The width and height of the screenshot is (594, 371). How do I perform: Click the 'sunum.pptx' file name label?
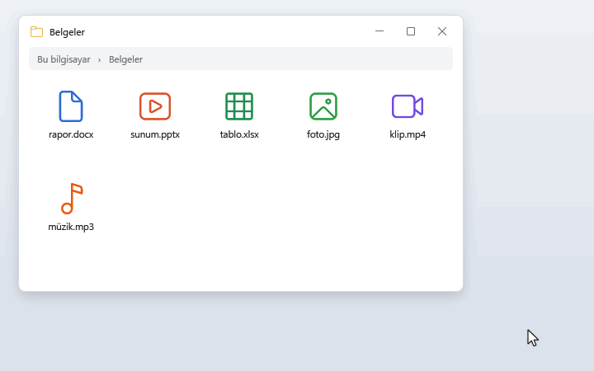[x=155, y=134]
